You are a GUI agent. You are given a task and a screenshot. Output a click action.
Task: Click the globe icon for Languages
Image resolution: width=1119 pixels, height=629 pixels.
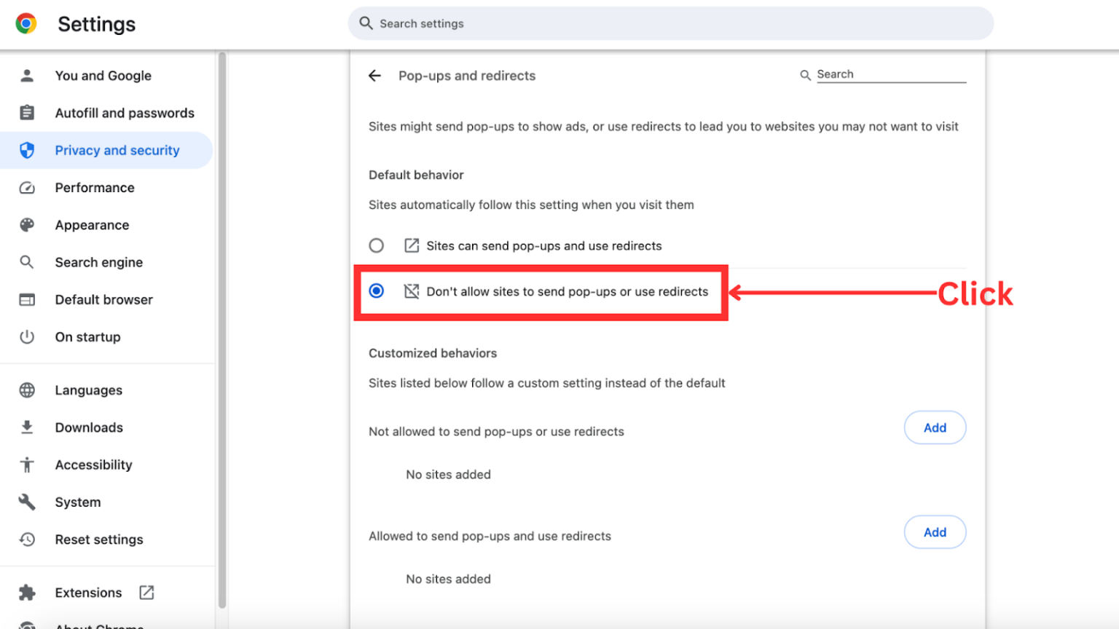click(27, 390)
